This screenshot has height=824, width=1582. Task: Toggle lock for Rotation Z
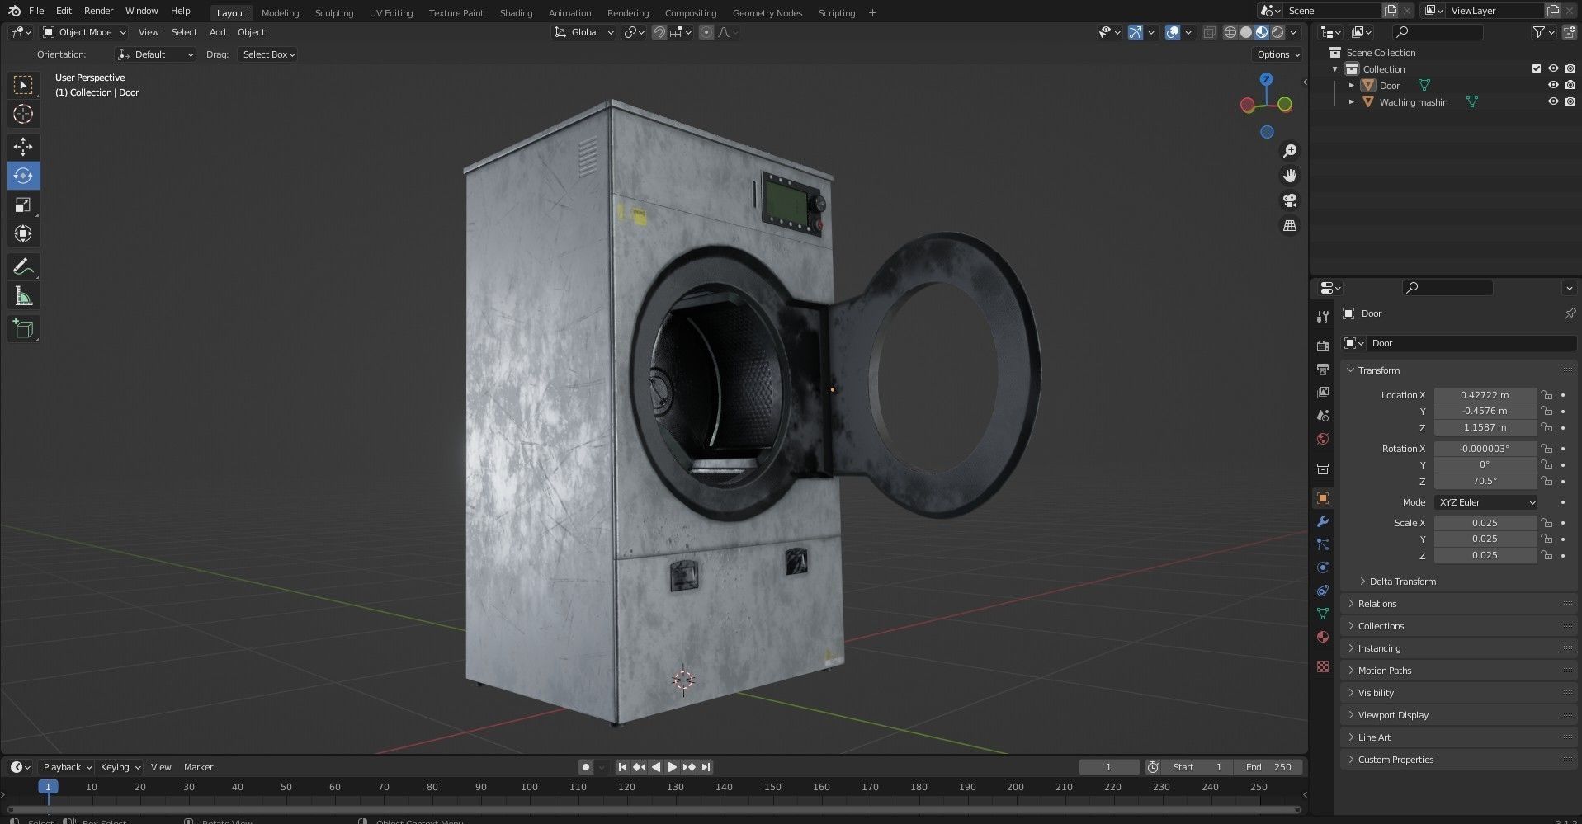coord(1547,481)
